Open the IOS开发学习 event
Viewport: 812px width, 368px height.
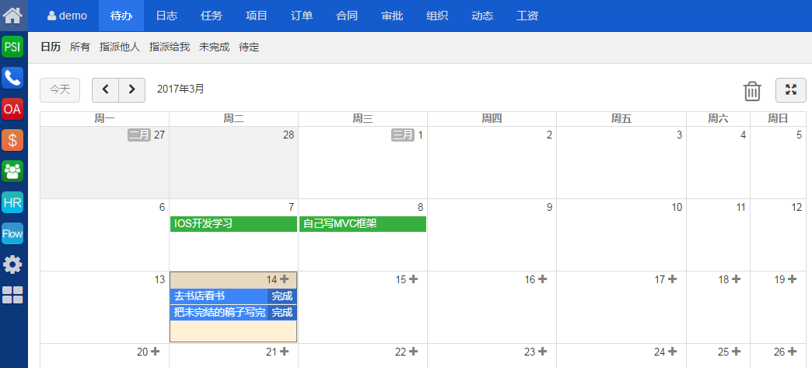pyautogui.click(x=233, y=224)
